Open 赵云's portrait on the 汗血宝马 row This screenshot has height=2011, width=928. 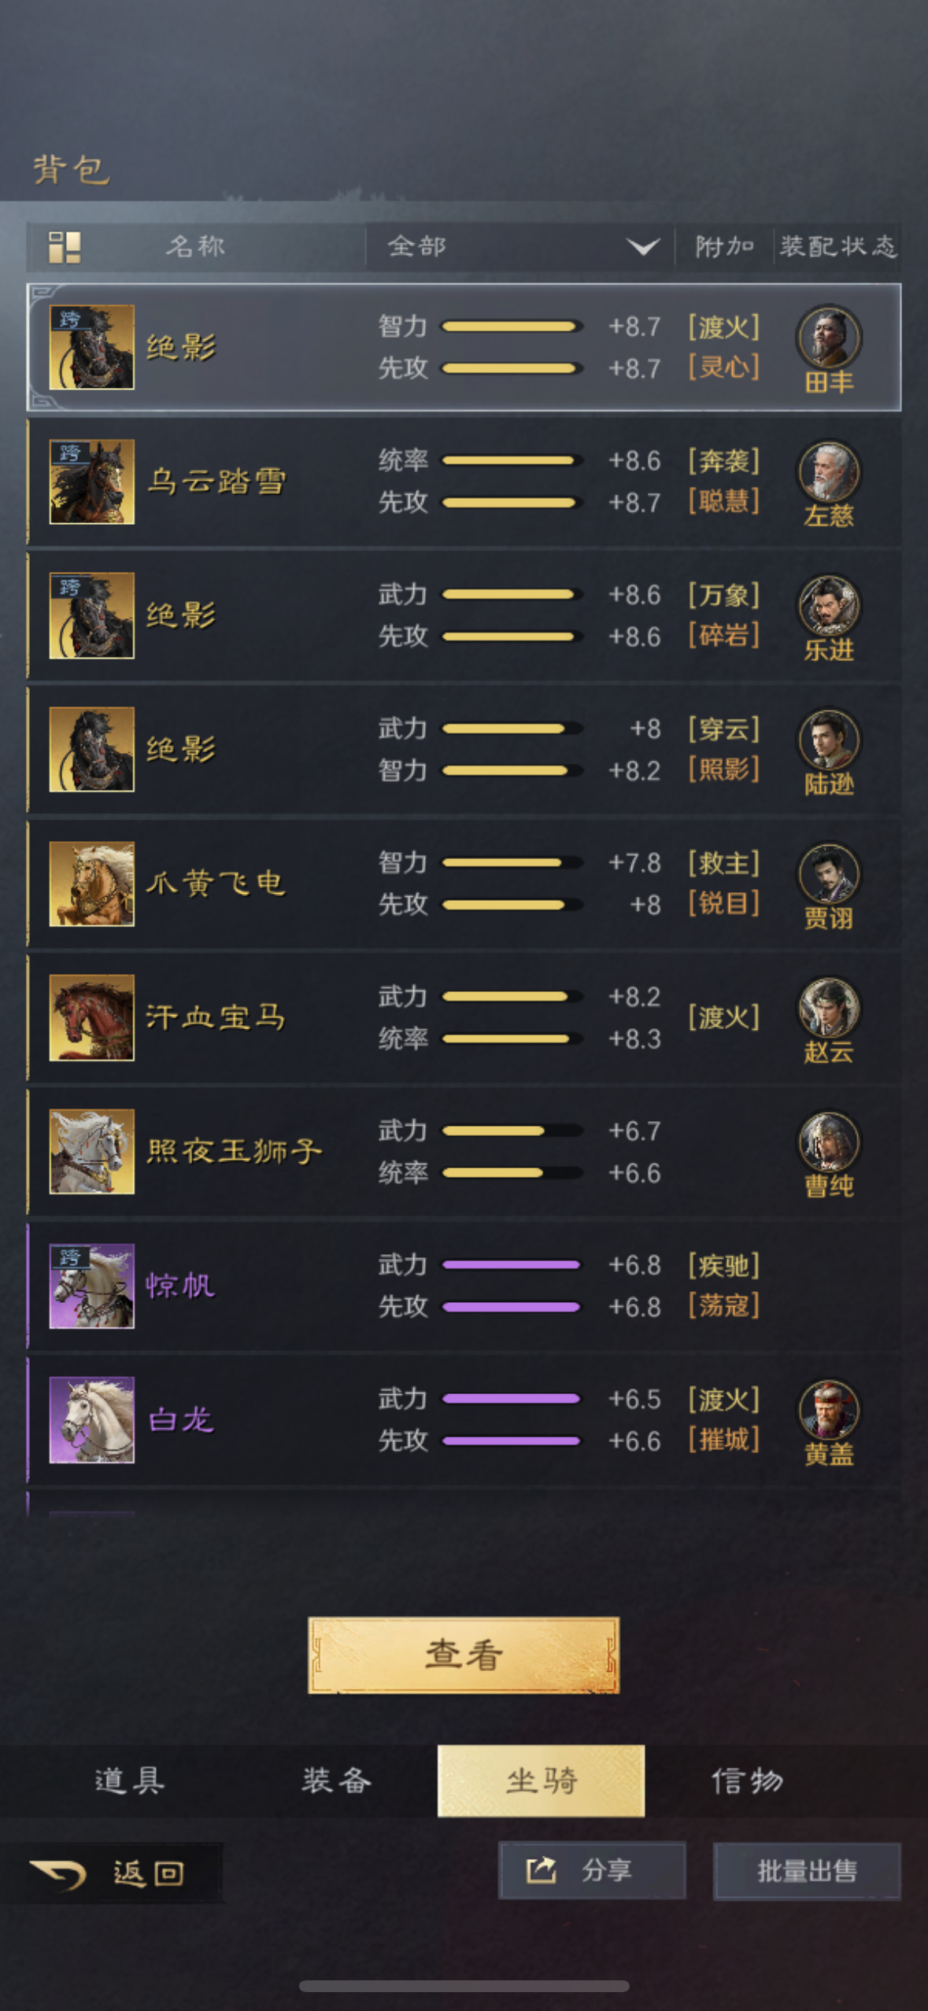829,1008
